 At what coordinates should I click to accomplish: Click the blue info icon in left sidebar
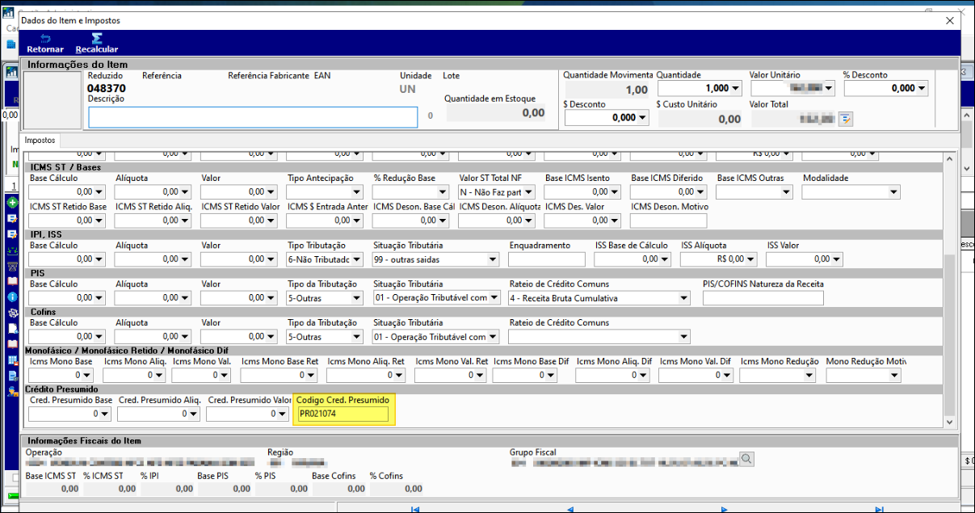[x=12, y=296]
